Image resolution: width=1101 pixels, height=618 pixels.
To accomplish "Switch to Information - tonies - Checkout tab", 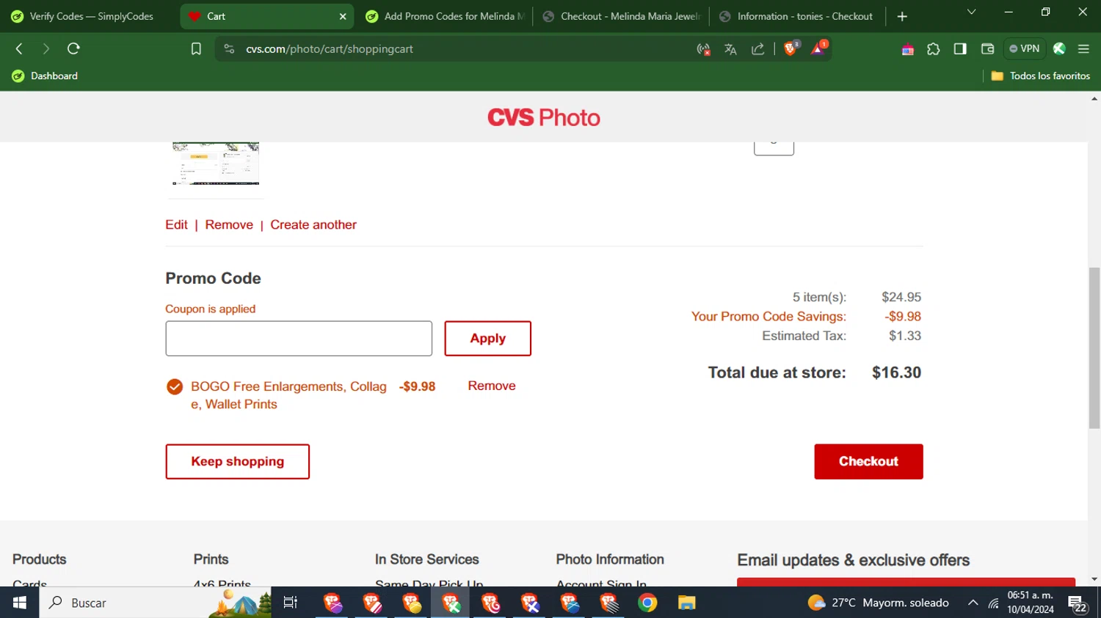I will coord(797,16).
